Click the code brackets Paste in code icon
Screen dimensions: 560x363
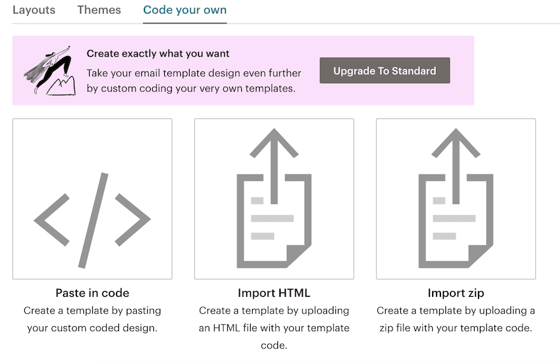(x=92, y=220)
